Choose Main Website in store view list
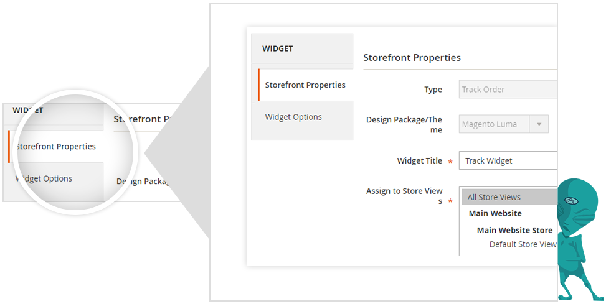 tap(495, 213)
